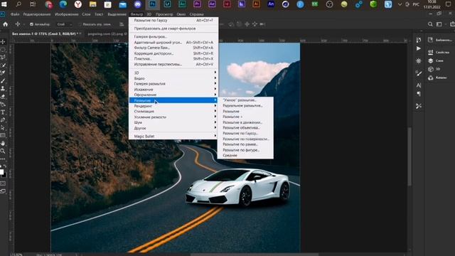This screenshot has width=455, height=256.
Task: Open Фильтр Camera Raw
Action: pyautogui.click(x=173, y=48)
